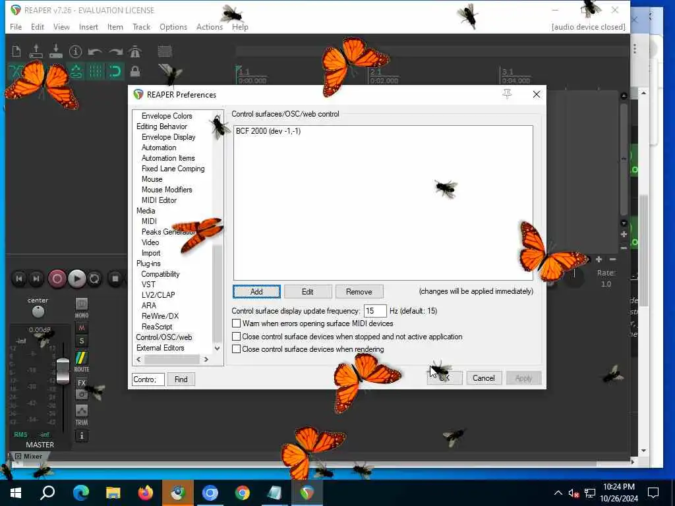675x506 pixels.
Task: Open master FX chain button
Action: point(81,383)
